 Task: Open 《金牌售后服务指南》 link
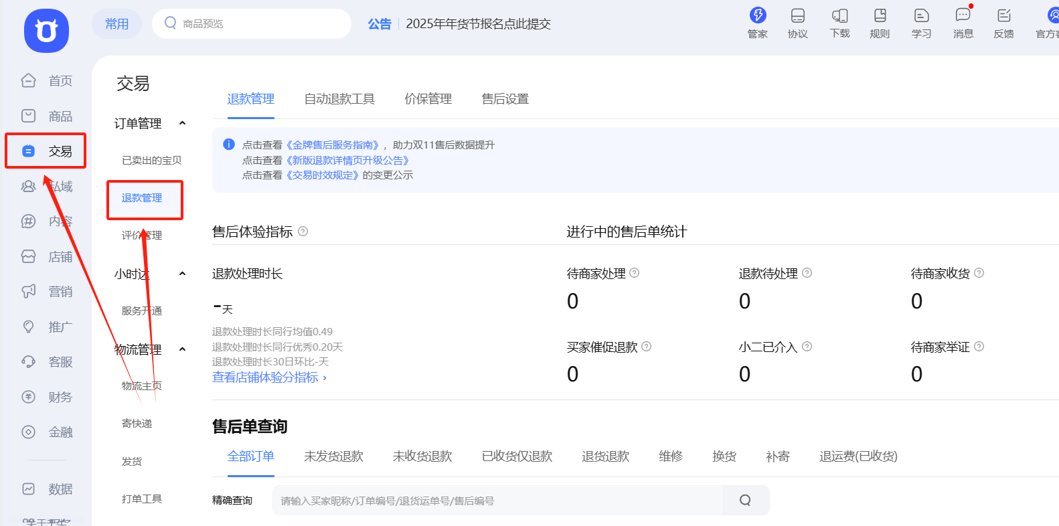(x=333, y=145)
